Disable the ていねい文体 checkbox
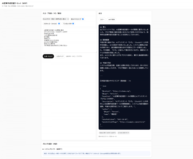The image size is (193, 159). [73, 24]
